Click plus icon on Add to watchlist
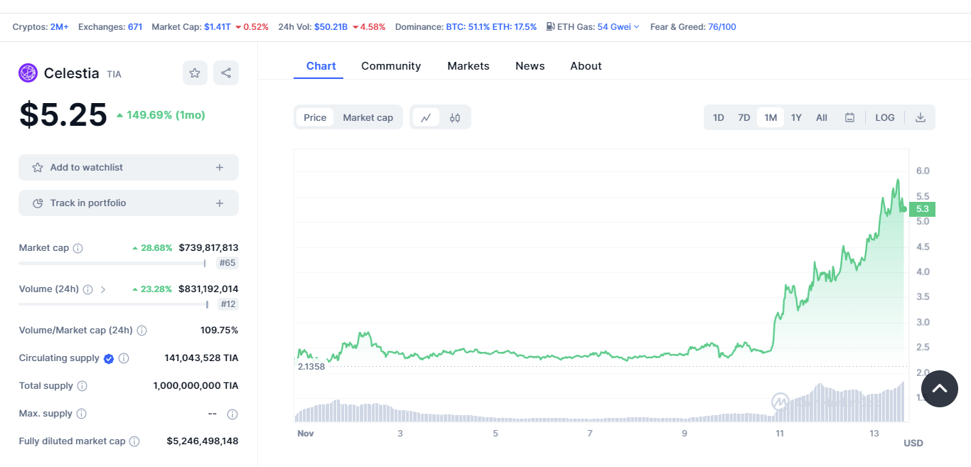The height and width of the screenshot is (467, 971). [220, 168]
